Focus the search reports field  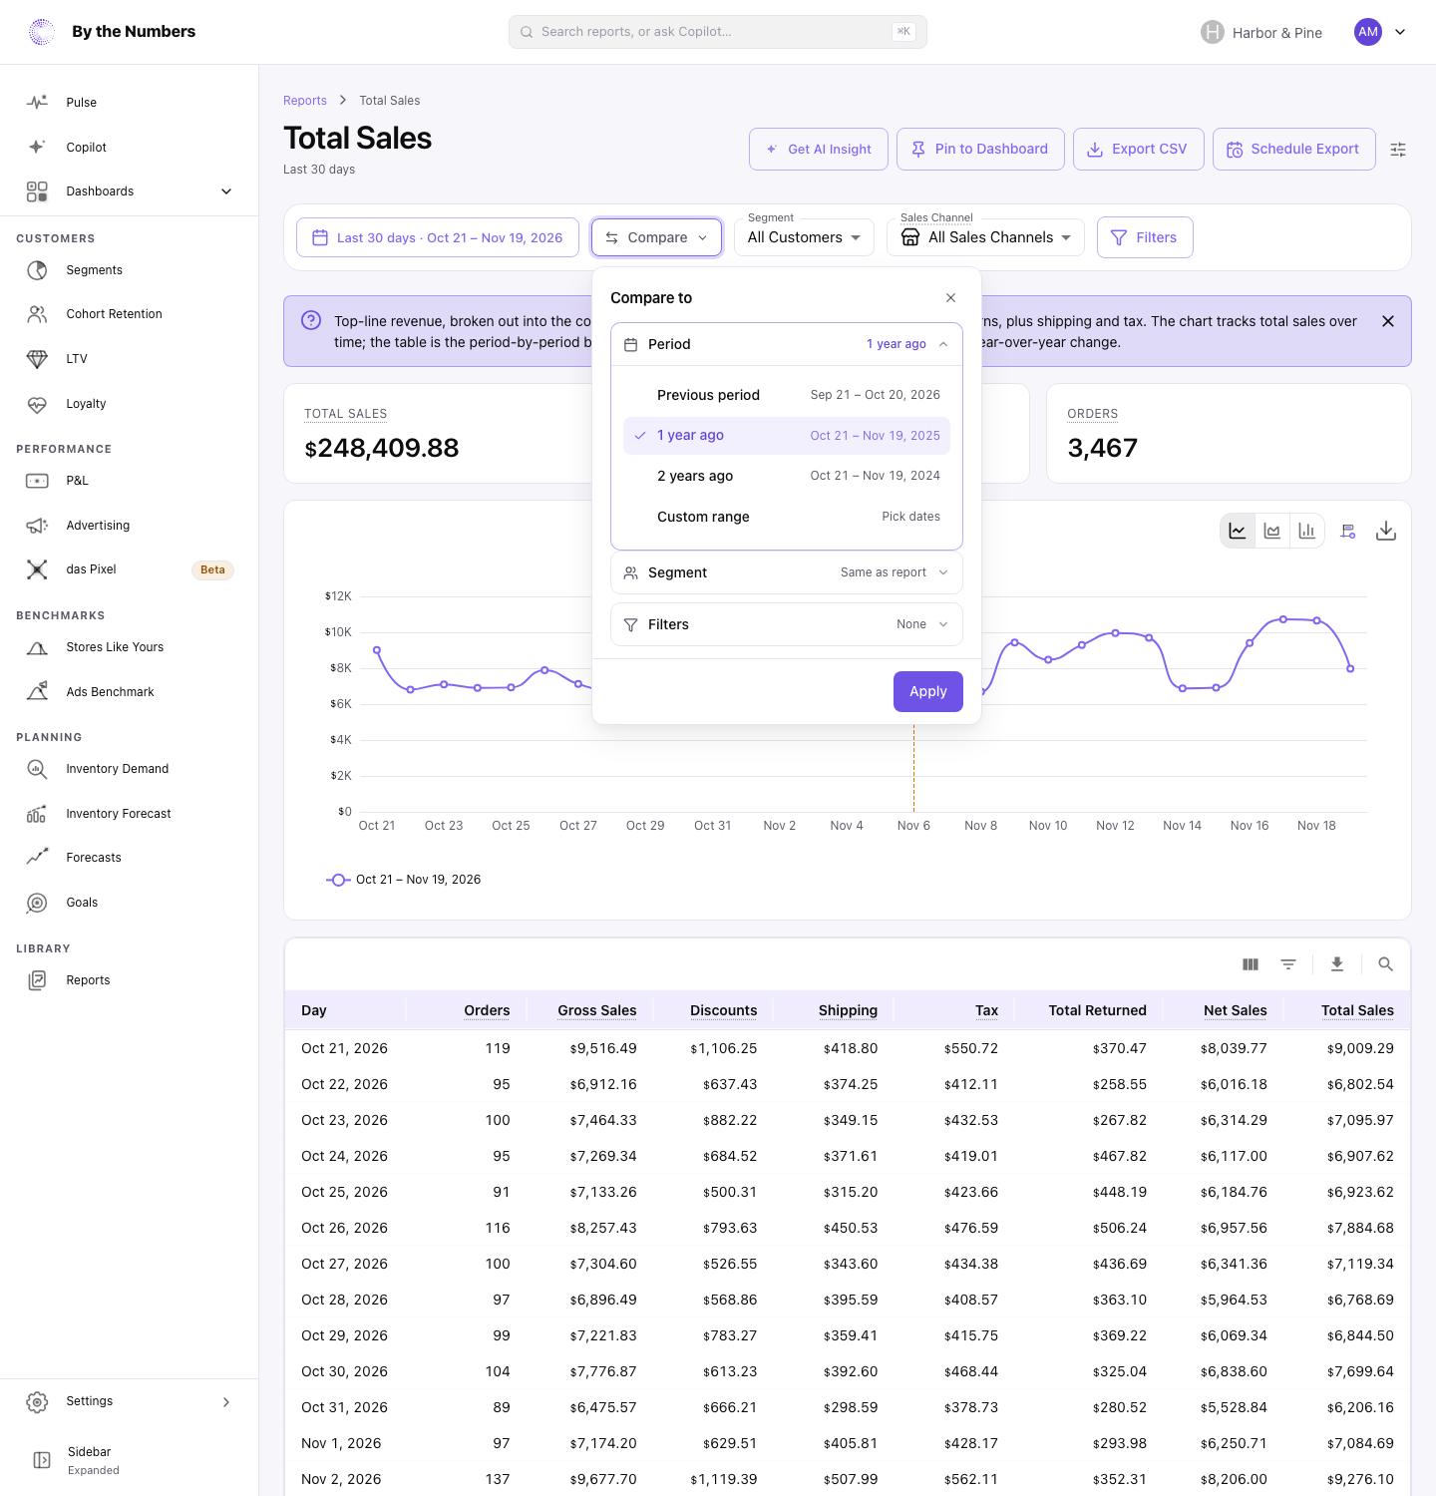coord(718,32)
